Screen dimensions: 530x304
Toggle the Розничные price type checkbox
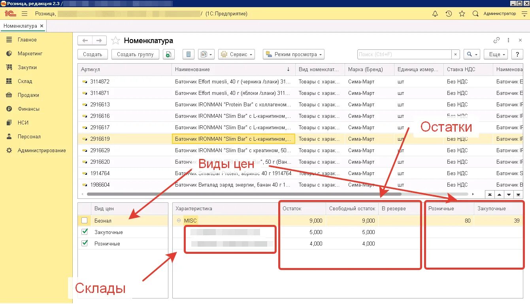click(84, 244)
